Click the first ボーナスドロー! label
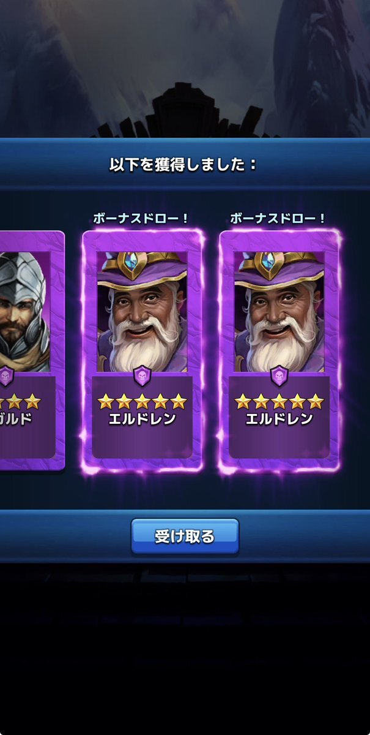This screenshot has width=370, height=735. pos(142,219)
